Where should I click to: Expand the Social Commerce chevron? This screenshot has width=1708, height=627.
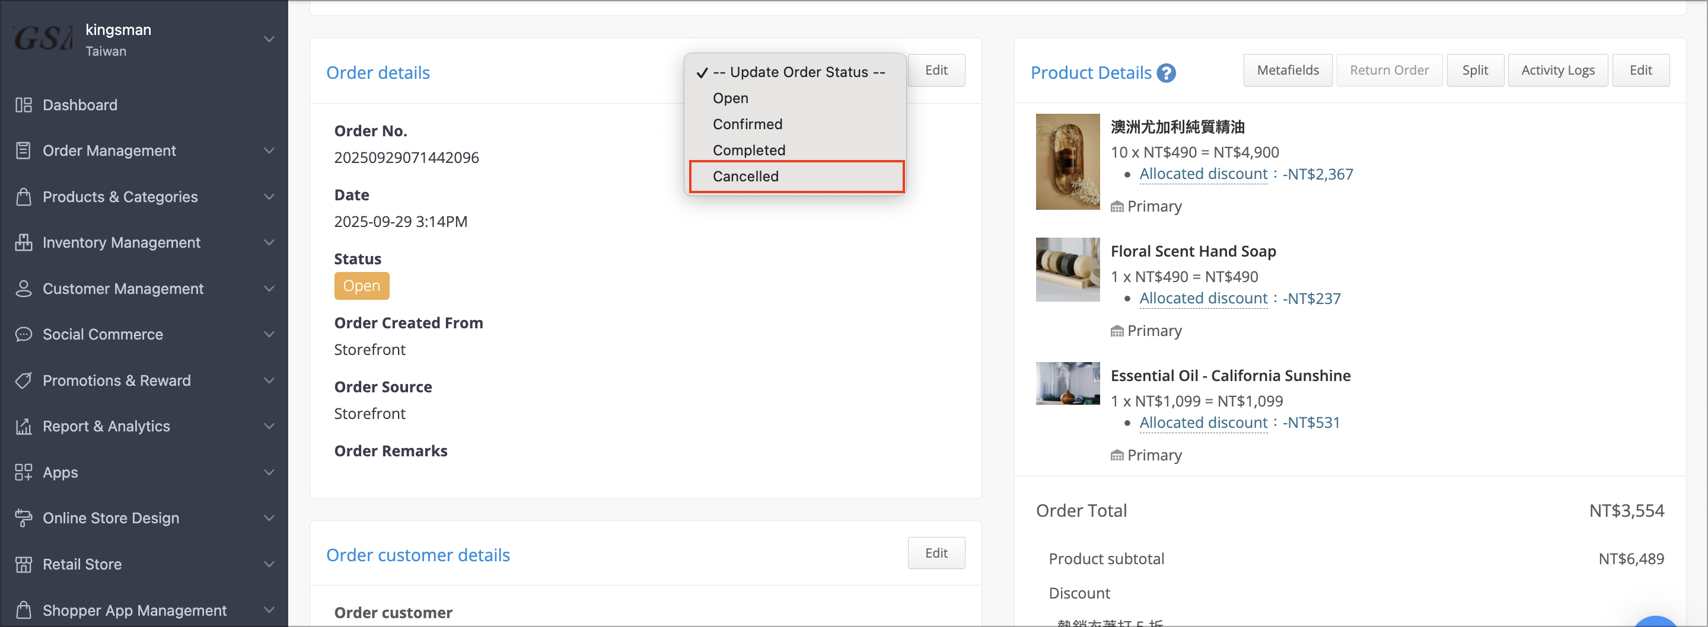click(269, 334)
